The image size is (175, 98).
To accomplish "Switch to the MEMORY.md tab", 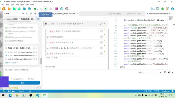I will click(133, 14).
